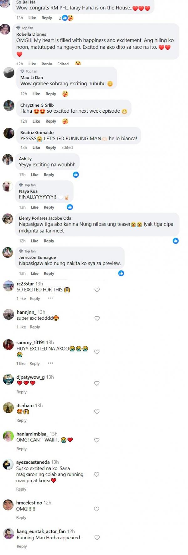Reply to Ash Ly's comment
Image resolution: width=188 pixels, height=555 pixels.
click(49, 175)
